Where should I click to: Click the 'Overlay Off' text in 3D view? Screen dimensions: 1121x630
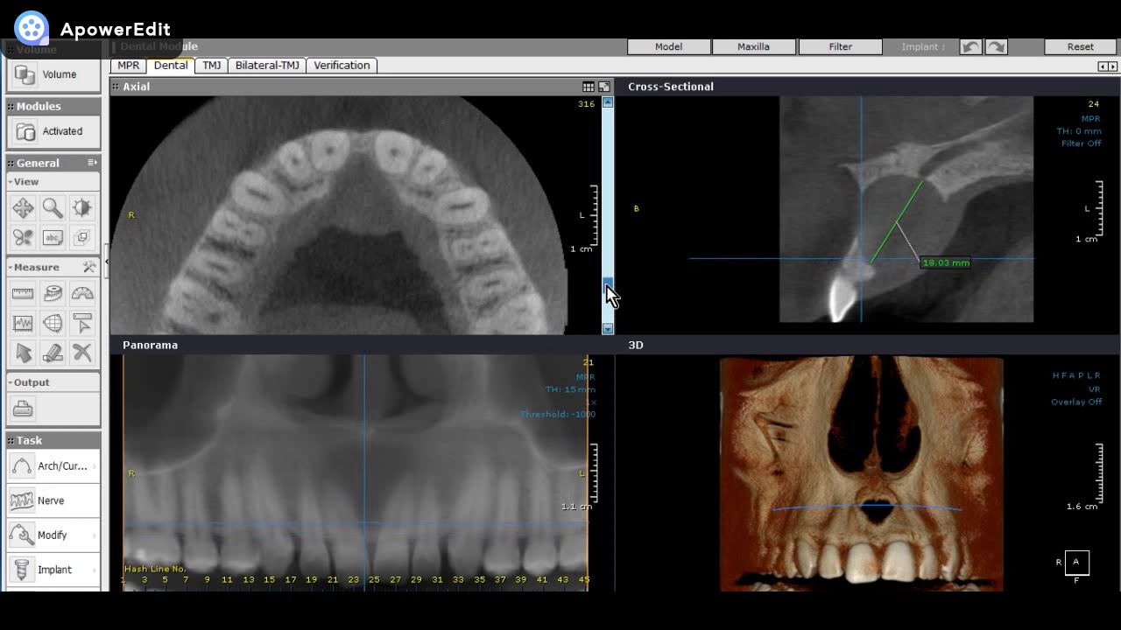click(1076, 402)
